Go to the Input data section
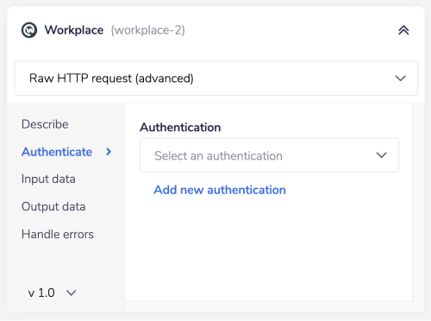The width and height of the screenshot is (431, 321). pos(48,179)
